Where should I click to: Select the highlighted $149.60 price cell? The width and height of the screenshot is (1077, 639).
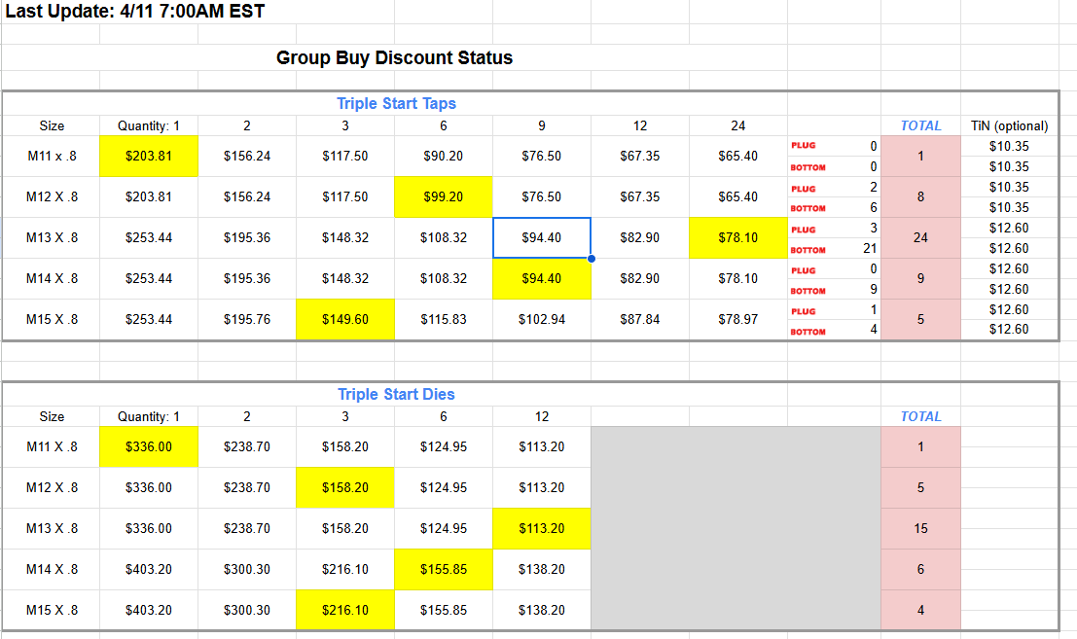tap(345, 319)
